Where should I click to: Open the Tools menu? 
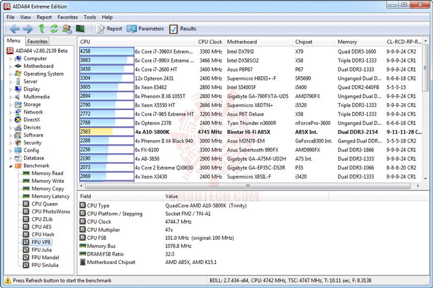[90, 17]
